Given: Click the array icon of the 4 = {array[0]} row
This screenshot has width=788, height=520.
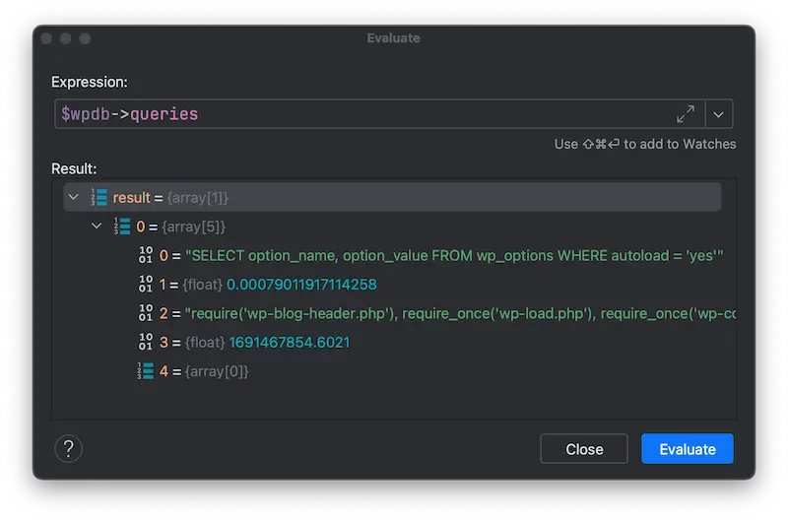Looking at the screenshot, I should coord(145,370).
